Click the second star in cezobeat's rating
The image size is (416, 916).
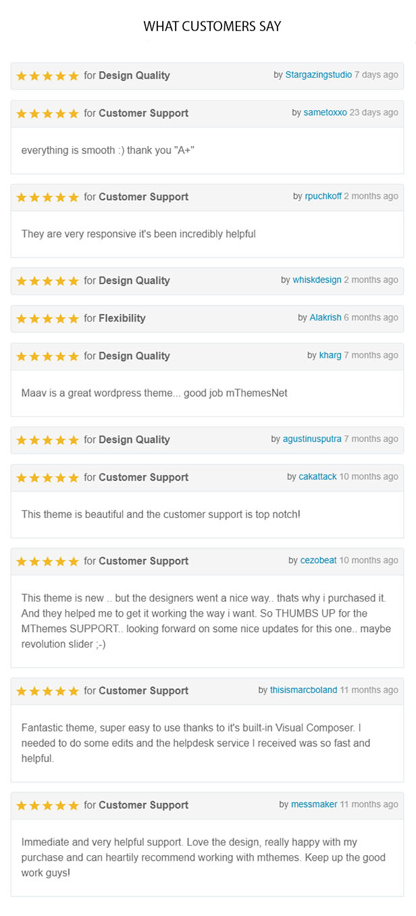[x=34, y=561]
